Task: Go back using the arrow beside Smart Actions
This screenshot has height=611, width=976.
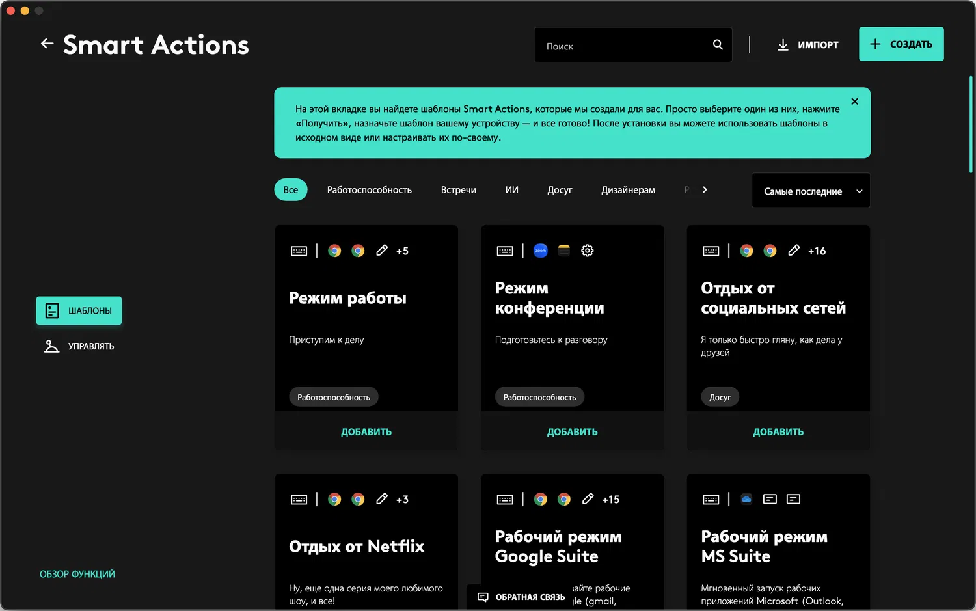Action: click(47, 44)
